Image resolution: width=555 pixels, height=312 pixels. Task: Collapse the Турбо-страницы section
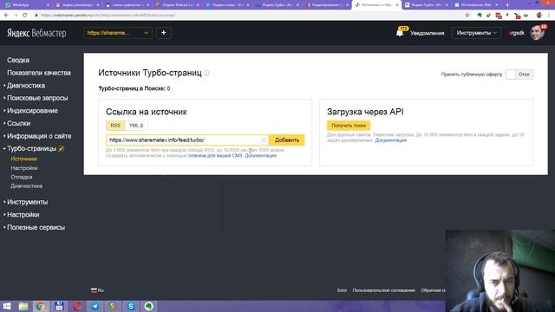tap(31, 148)
